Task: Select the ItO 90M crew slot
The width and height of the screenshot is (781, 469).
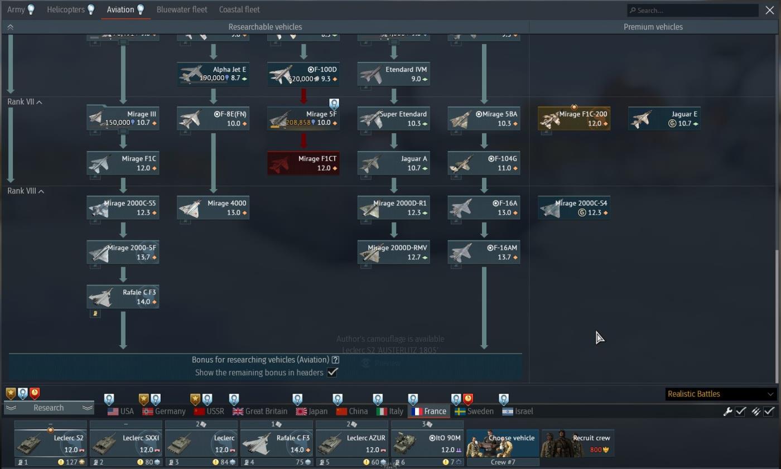Action: click(427, 444)
